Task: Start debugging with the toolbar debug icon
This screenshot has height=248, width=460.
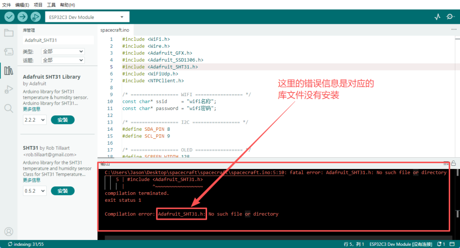Action: (35, 17)
